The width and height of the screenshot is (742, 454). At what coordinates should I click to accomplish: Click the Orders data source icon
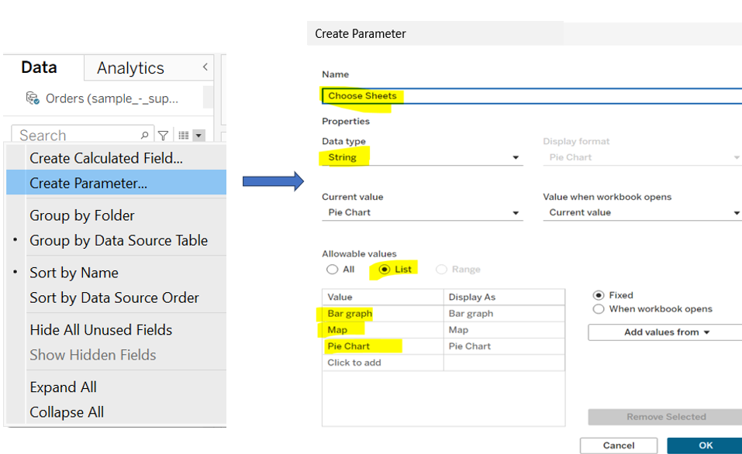(33, 98)
